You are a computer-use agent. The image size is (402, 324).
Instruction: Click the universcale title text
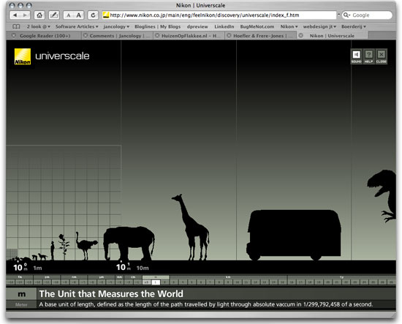coord(62,56)
